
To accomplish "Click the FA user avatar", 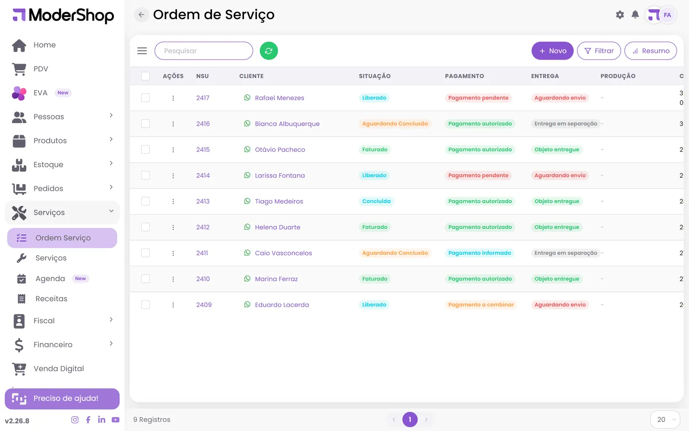I will pos(667,15).
